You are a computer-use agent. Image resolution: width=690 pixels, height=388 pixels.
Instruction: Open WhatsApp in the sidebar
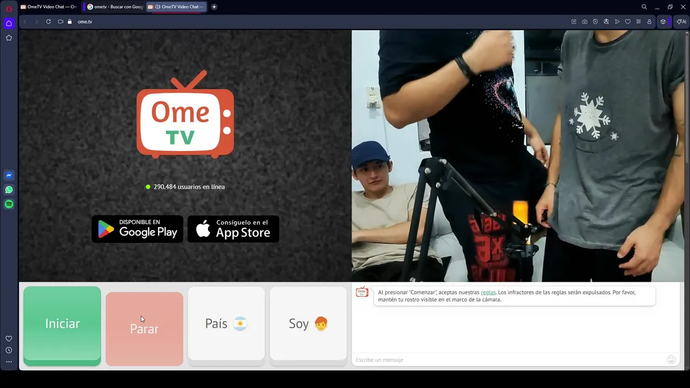(9, 190)
